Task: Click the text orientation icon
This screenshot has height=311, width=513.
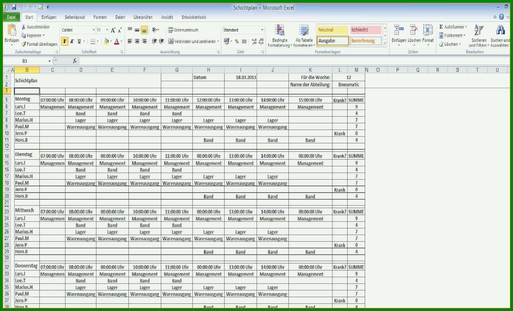Action: [155, 30]
